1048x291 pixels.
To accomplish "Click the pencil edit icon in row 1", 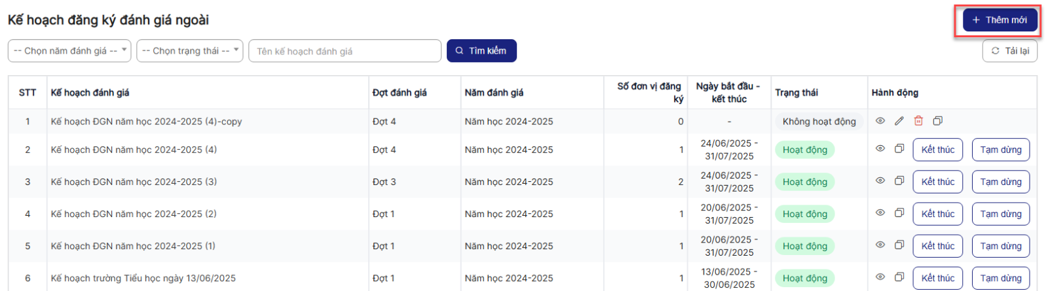I will pyautogui.click(x=899, y=121).
